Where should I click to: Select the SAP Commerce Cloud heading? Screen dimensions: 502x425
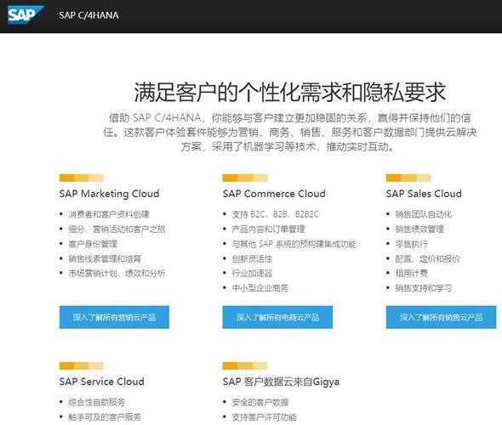click(274, 194)
